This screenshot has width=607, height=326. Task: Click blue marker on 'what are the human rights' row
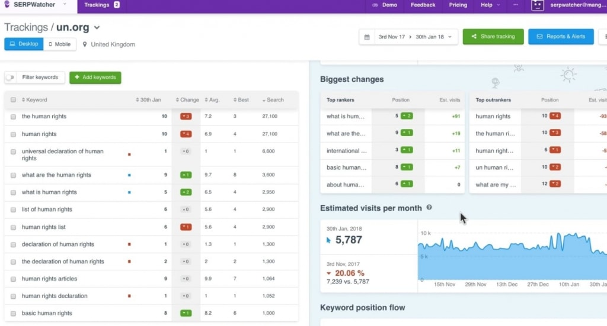(129, 175)
